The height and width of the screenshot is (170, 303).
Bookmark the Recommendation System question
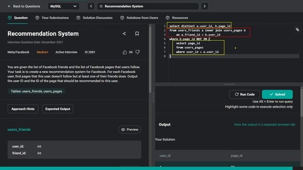(137, 34)
